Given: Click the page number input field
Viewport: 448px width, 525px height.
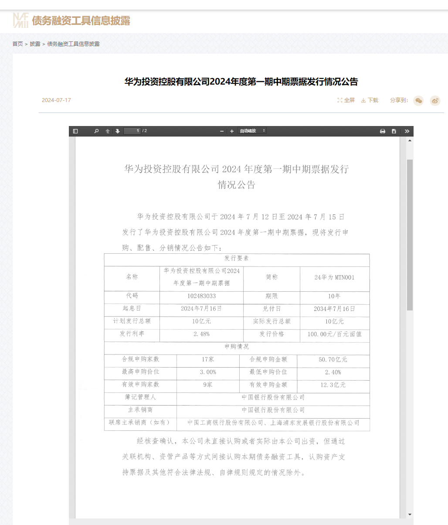Looking at the screenshot, I should (x=132, y=131).
